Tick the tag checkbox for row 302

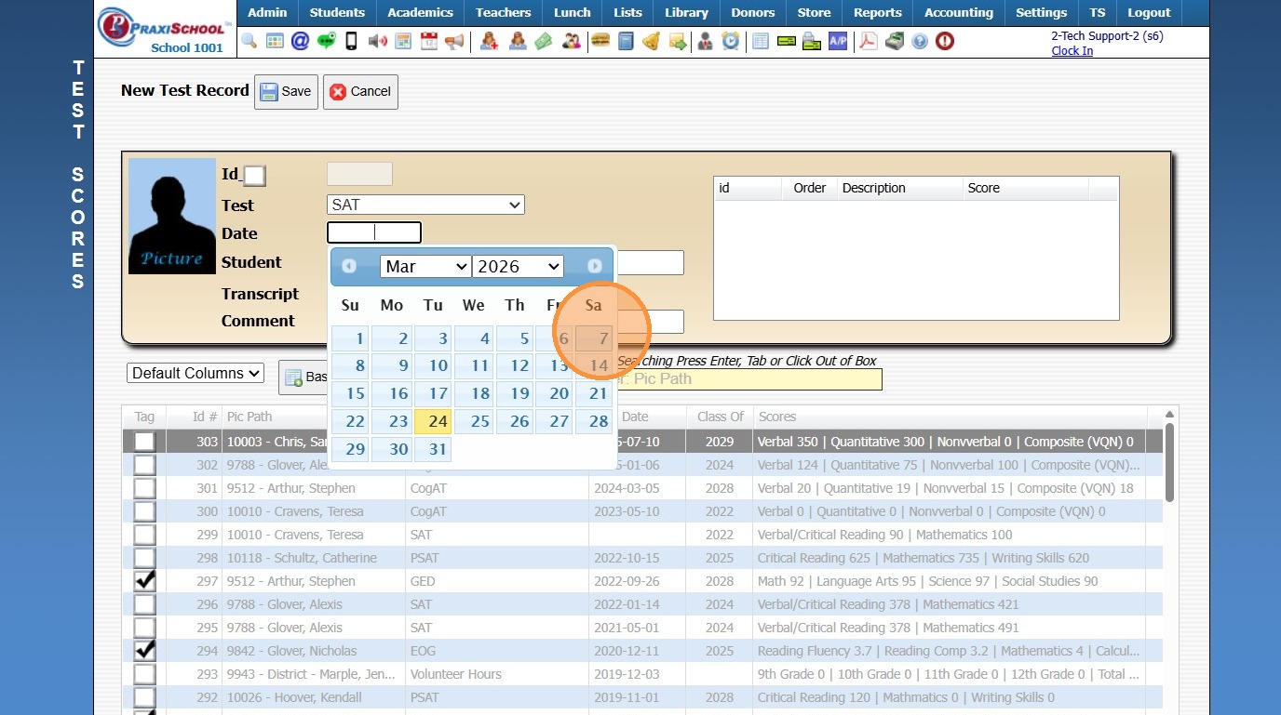click(144, 465)
